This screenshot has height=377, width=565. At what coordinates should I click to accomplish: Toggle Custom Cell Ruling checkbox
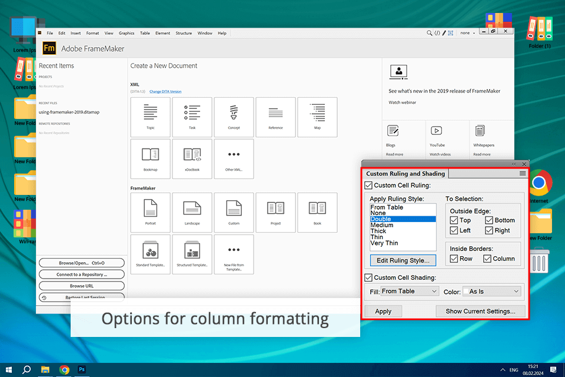tap(368, 186)
